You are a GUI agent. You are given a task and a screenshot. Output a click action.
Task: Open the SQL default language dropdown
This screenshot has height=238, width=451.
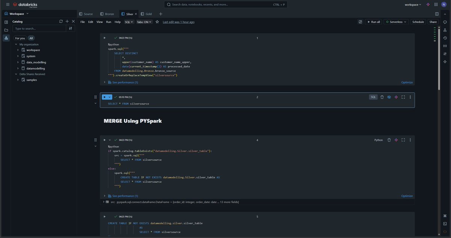click(x=129, y=22)
